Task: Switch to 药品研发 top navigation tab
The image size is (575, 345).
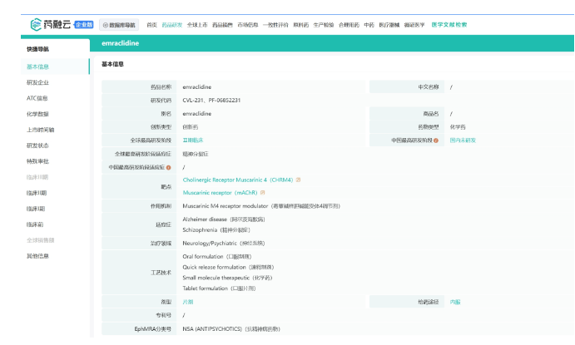Action: tap(172, 25)
